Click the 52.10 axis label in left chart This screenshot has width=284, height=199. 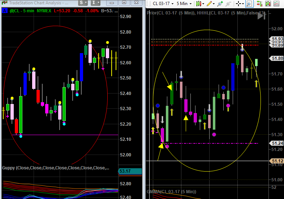pyautogui.click(x=125, y=139)
